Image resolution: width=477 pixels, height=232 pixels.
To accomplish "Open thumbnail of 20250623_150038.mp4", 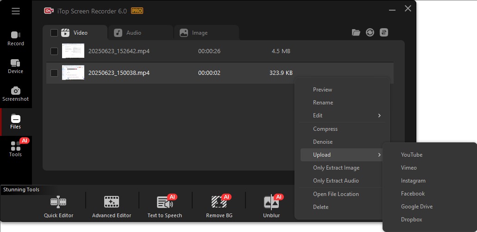I will tap(73, 73).
